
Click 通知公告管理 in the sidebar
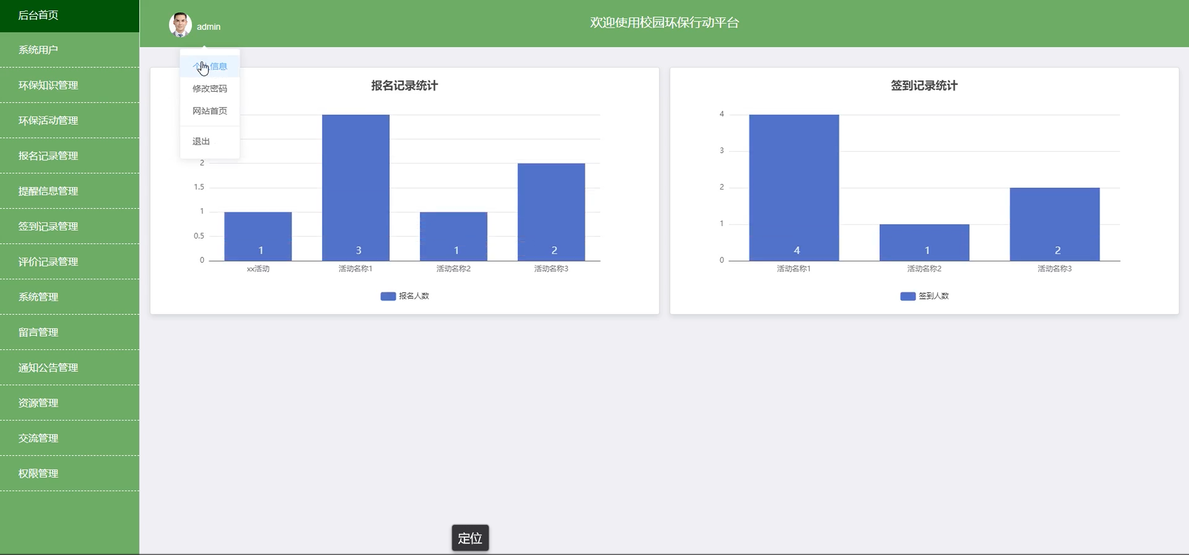click(48, 367)
